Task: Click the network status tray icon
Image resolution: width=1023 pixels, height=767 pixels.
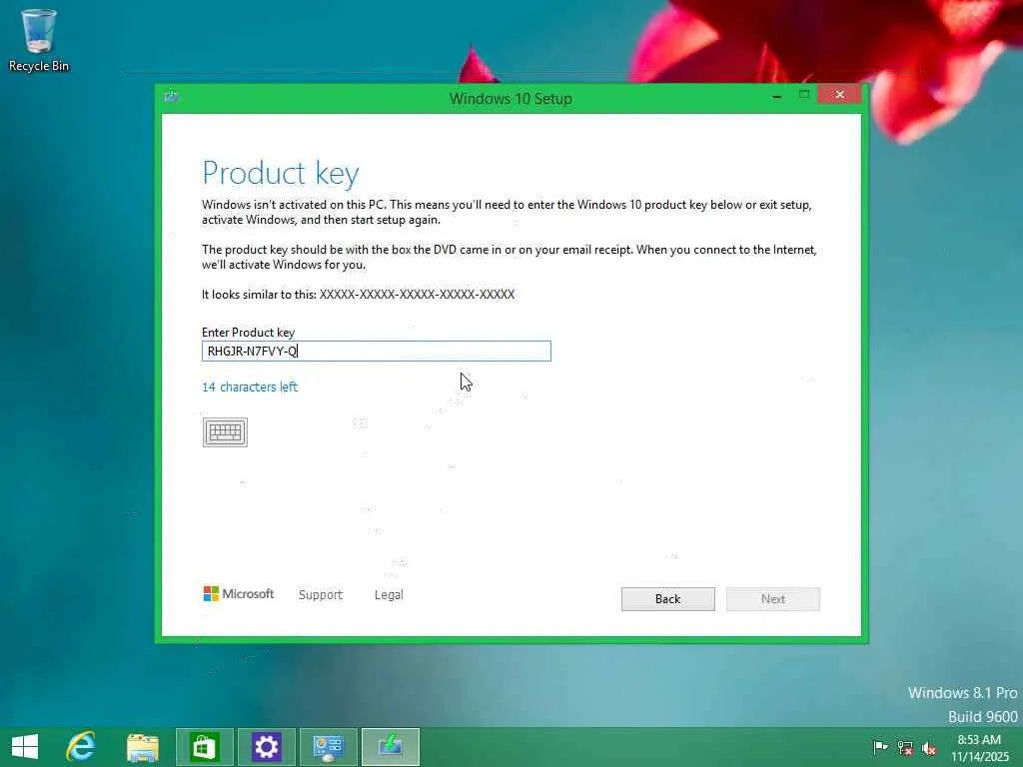Action: point(905,747)
